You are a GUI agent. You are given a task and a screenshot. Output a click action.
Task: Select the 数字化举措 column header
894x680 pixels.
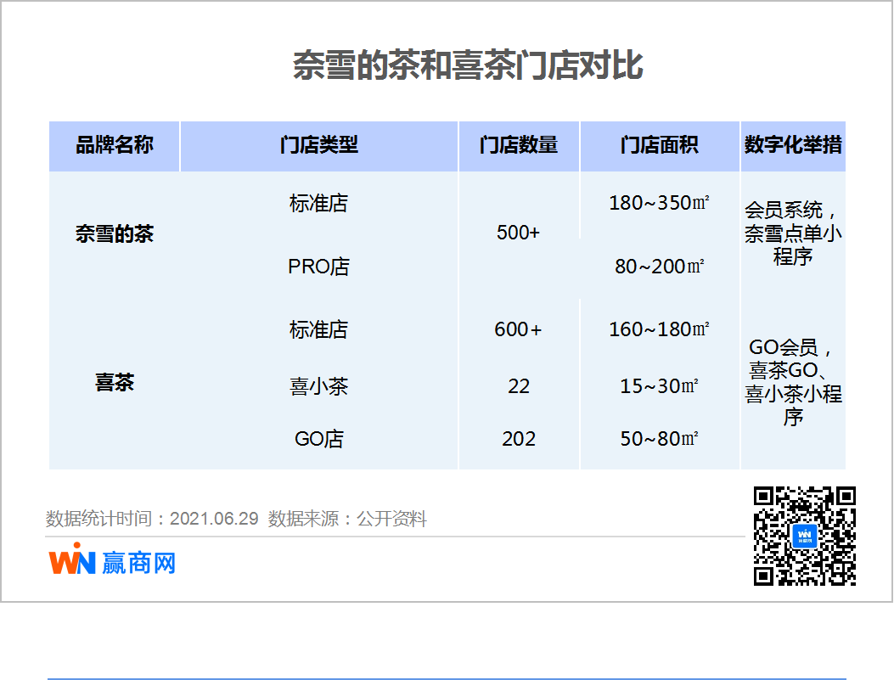click(x=793, y=146)
